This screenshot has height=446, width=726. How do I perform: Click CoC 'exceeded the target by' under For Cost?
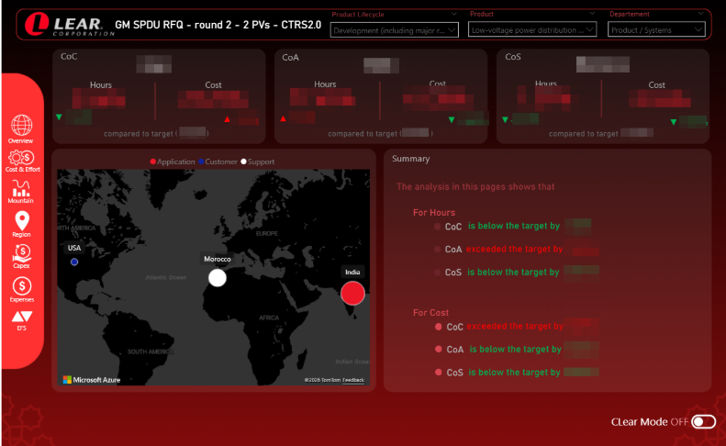(515, 326)
